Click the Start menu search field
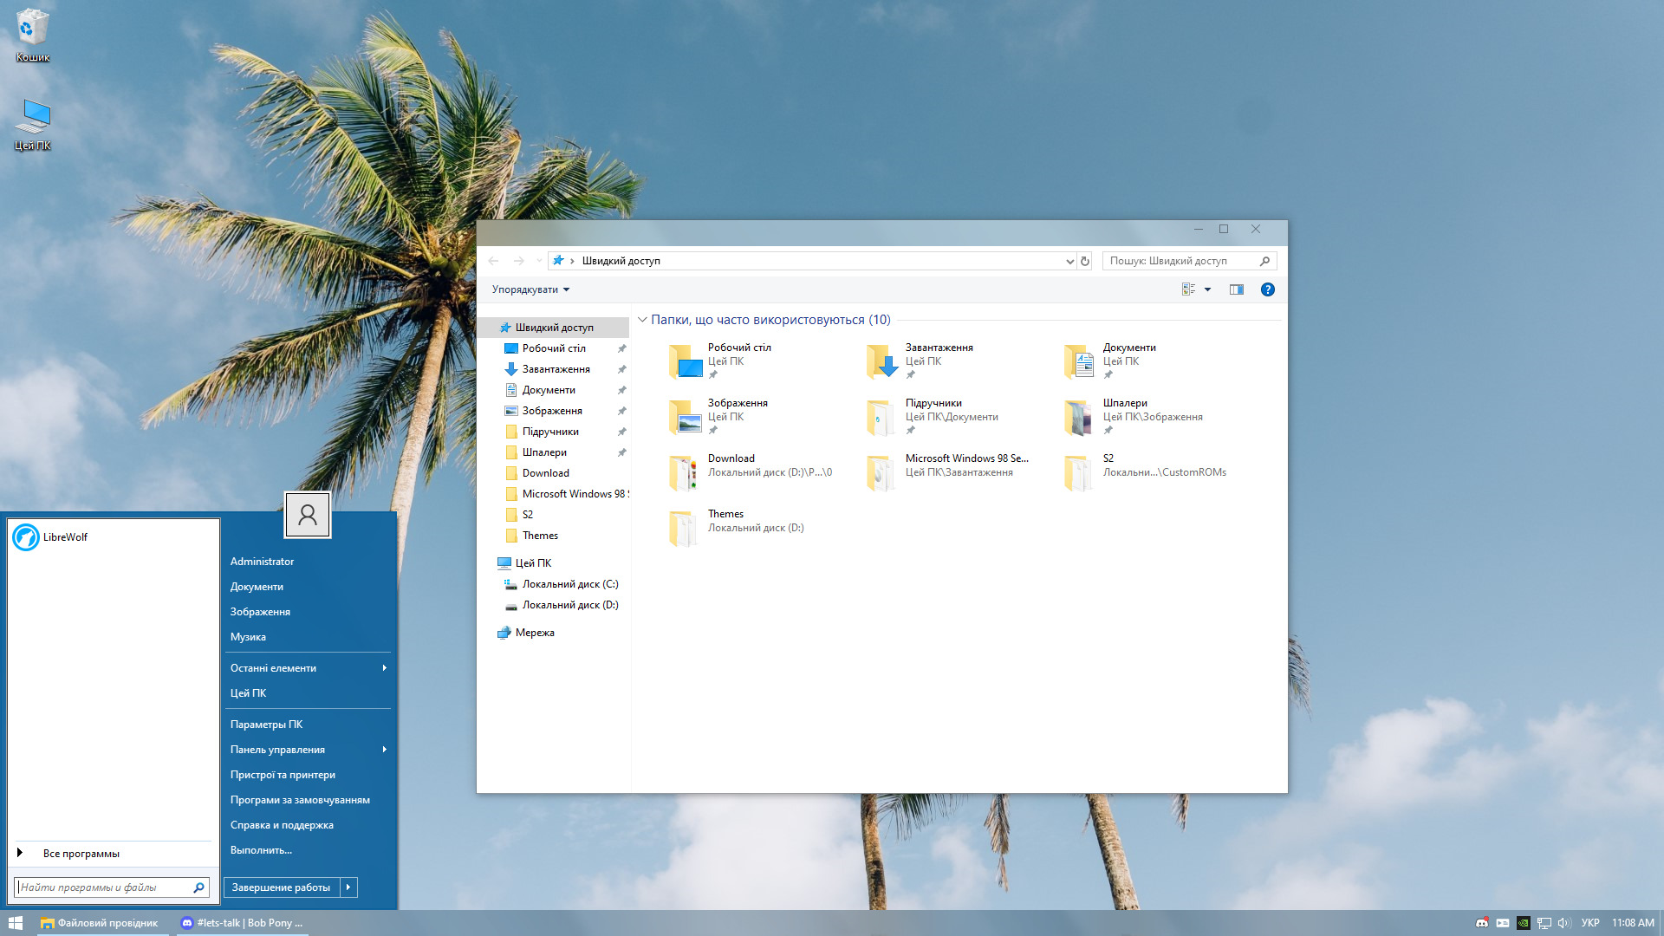Image resolution: width=1664 pixels, height=936 pixels. 102,887
